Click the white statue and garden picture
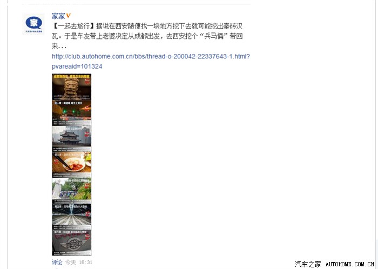Viewport: 378px width, 269px height. pos(72,189)
